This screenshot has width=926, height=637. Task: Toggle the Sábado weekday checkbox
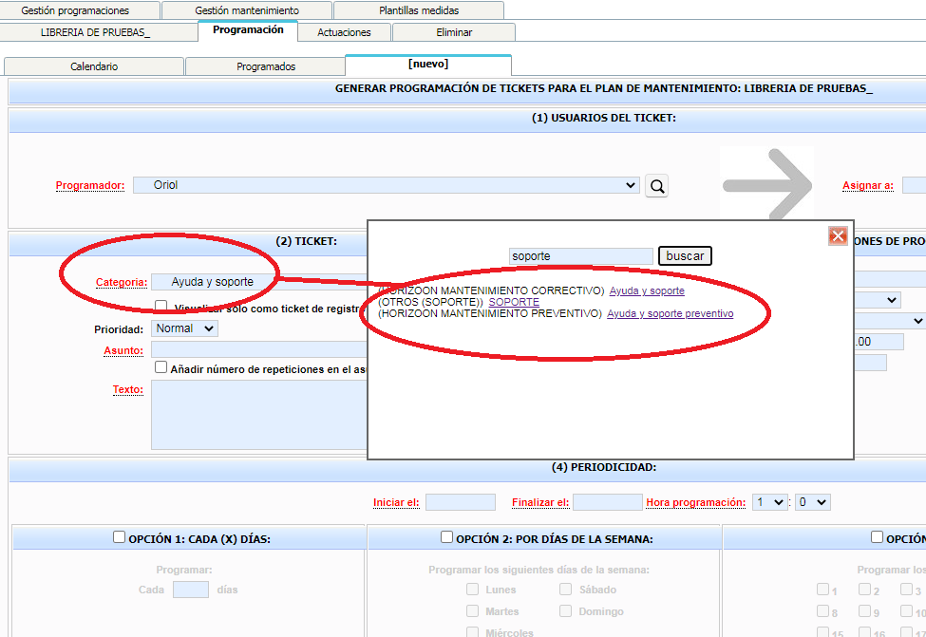pos(566,589)
